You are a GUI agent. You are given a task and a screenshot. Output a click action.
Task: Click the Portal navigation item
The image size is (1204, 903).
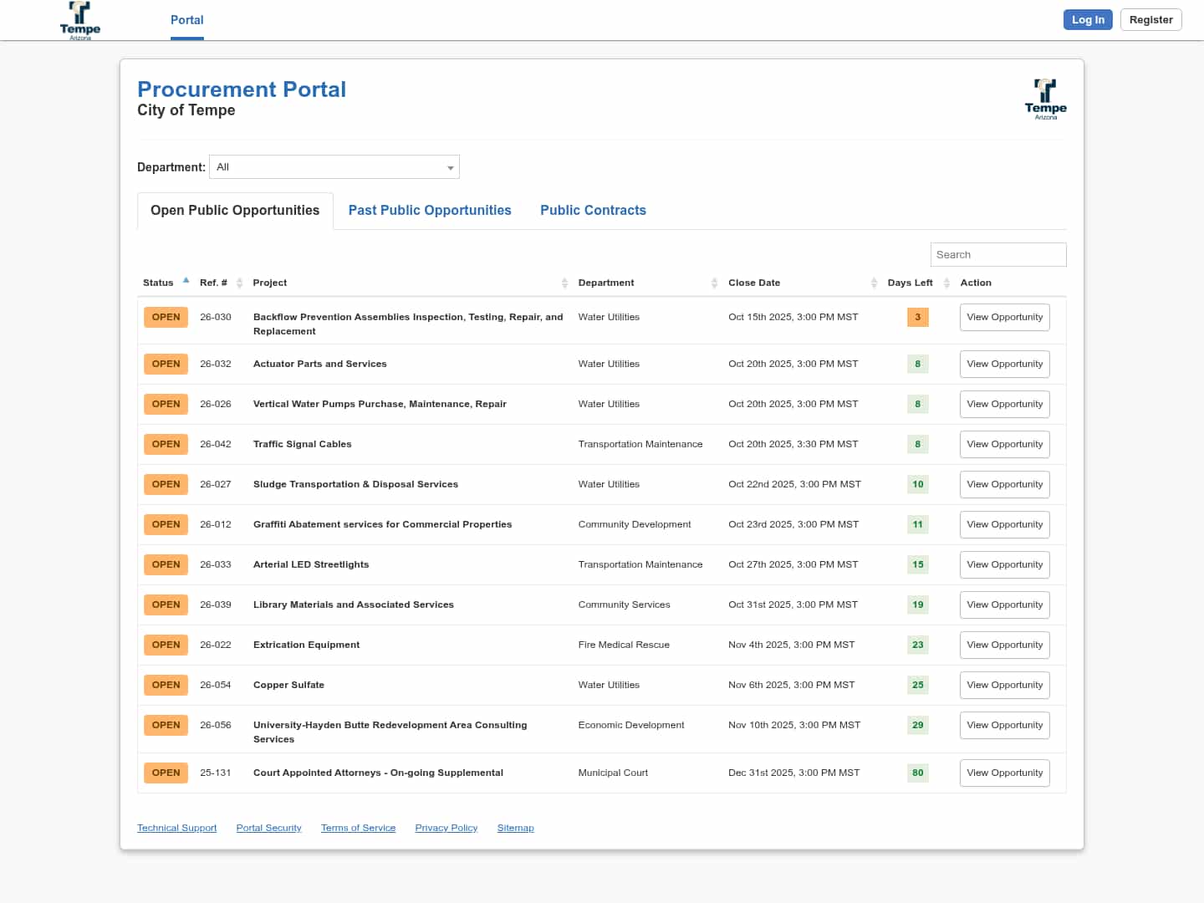coord(187,20)
